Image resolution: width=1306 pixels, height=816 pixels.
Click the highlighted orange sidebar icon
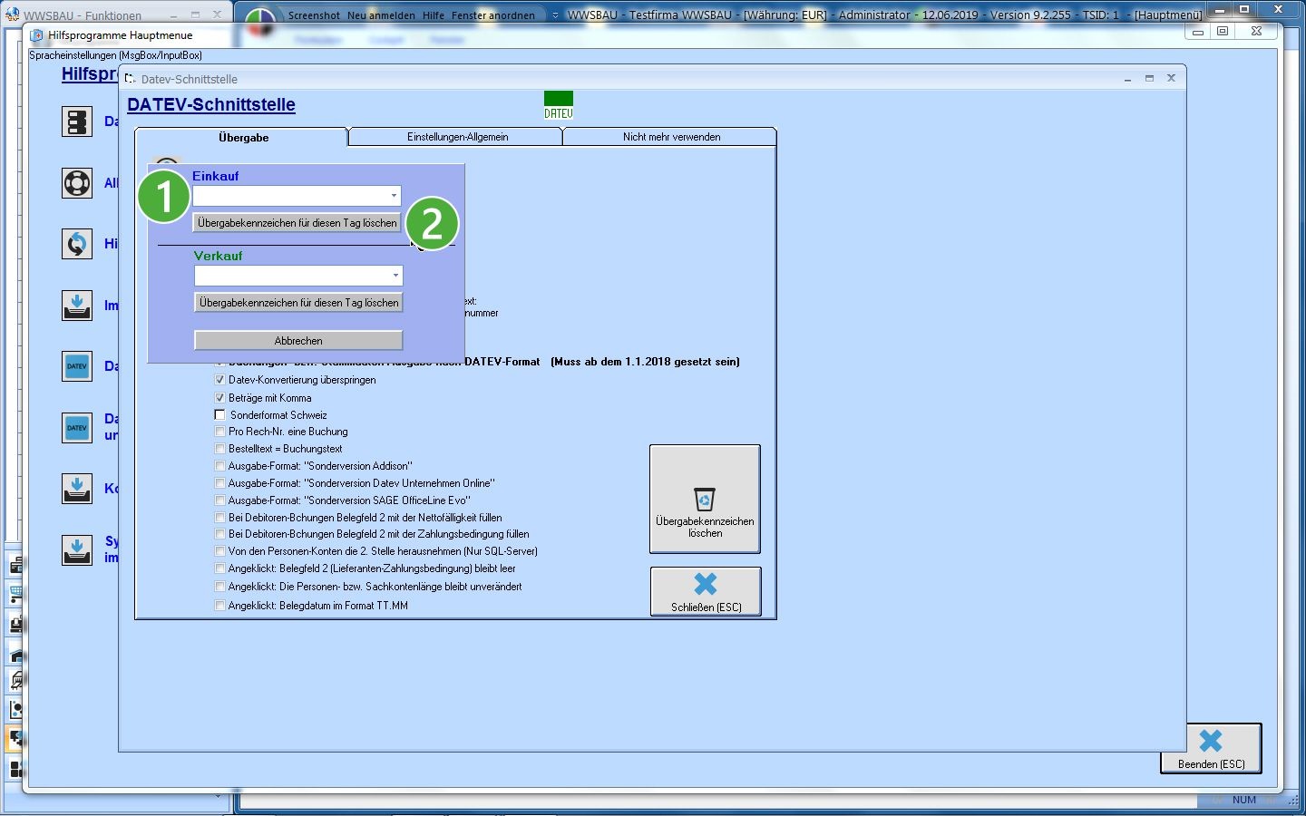click(15, 739)
